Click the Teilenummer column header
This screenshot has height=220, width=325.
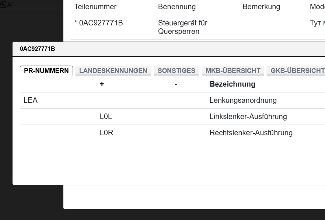95,7
